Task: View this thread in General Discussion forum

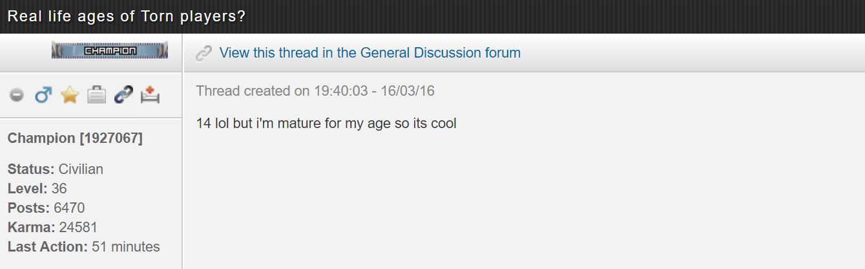Action: coord(370,53)
